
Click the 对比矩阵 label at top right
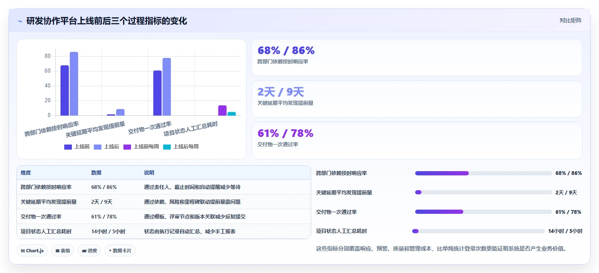570,20
